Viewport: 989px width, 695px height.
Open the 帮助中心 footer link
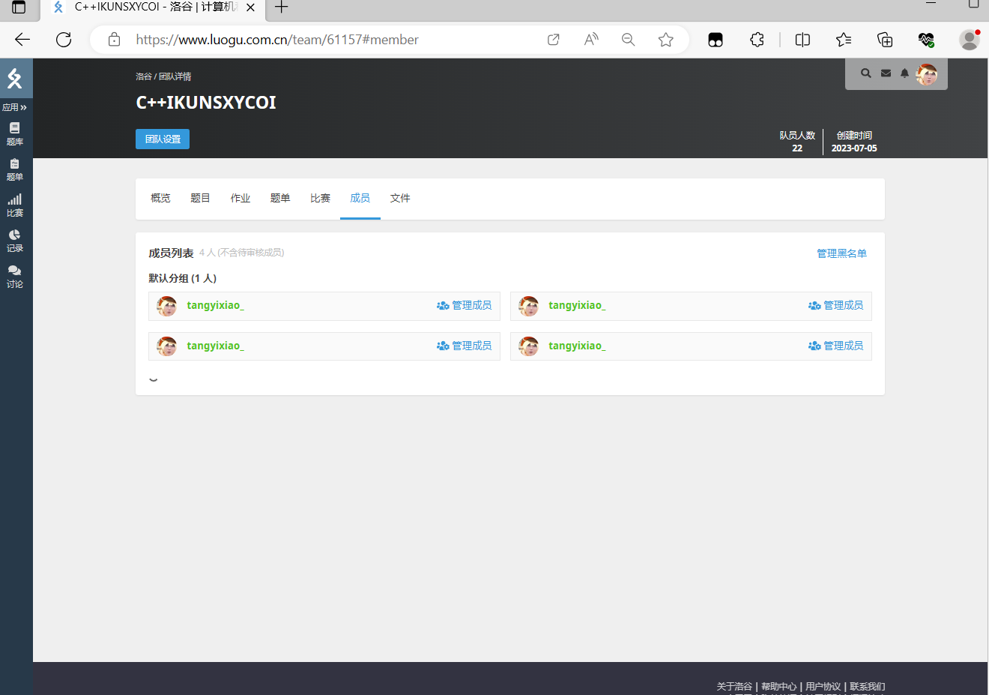778,687
